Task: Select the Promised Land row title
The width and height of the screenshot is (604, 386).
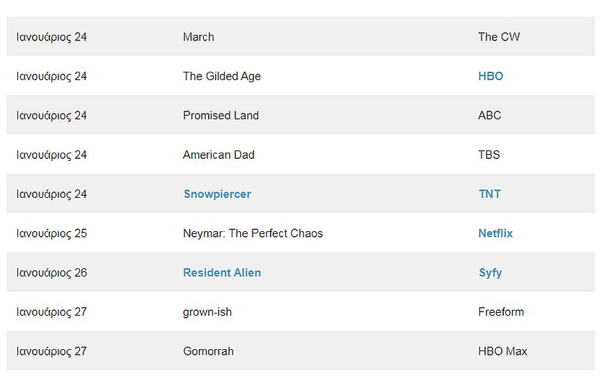Action: pos(221,116)
